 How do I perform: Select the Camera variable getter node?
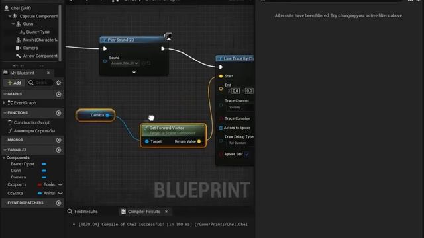[x=95, y=115]
